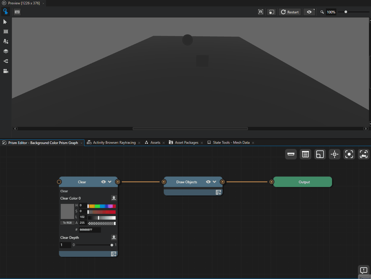Switch to the Assets tab
371x279 pixels.
point(155,143)
